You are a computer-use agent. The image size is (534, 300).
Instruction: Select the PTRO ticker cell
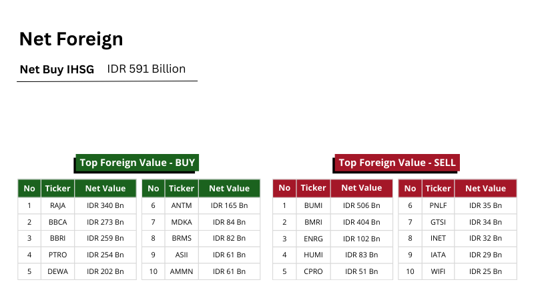pyautogui.click(x=57, y=255)
